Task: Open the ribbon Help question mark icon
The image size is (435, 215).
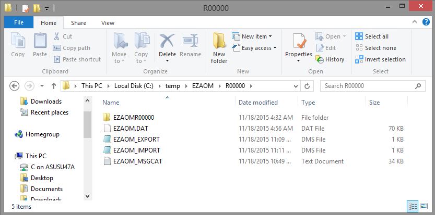Action: [x=426, y=23]
